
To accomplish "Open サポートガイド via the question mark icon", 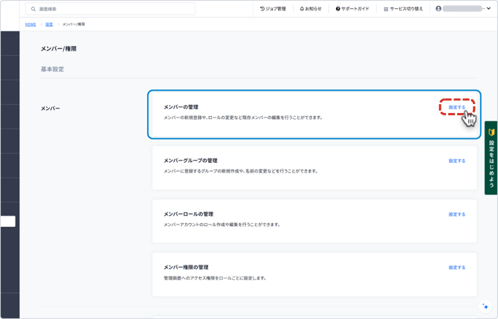I will [x=338, y=9].
